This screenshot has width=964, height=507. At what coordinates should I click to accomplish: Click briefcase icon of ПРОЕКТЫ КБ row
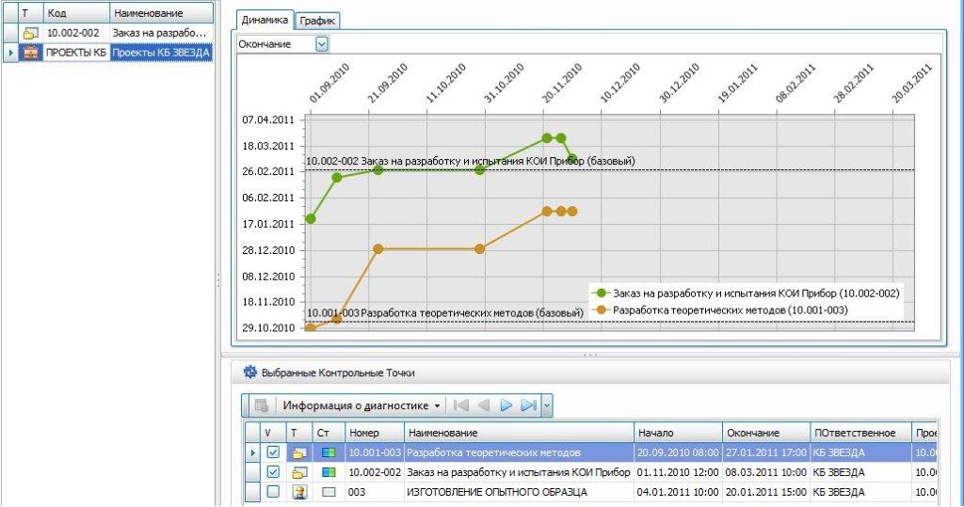tap(30, 53)
